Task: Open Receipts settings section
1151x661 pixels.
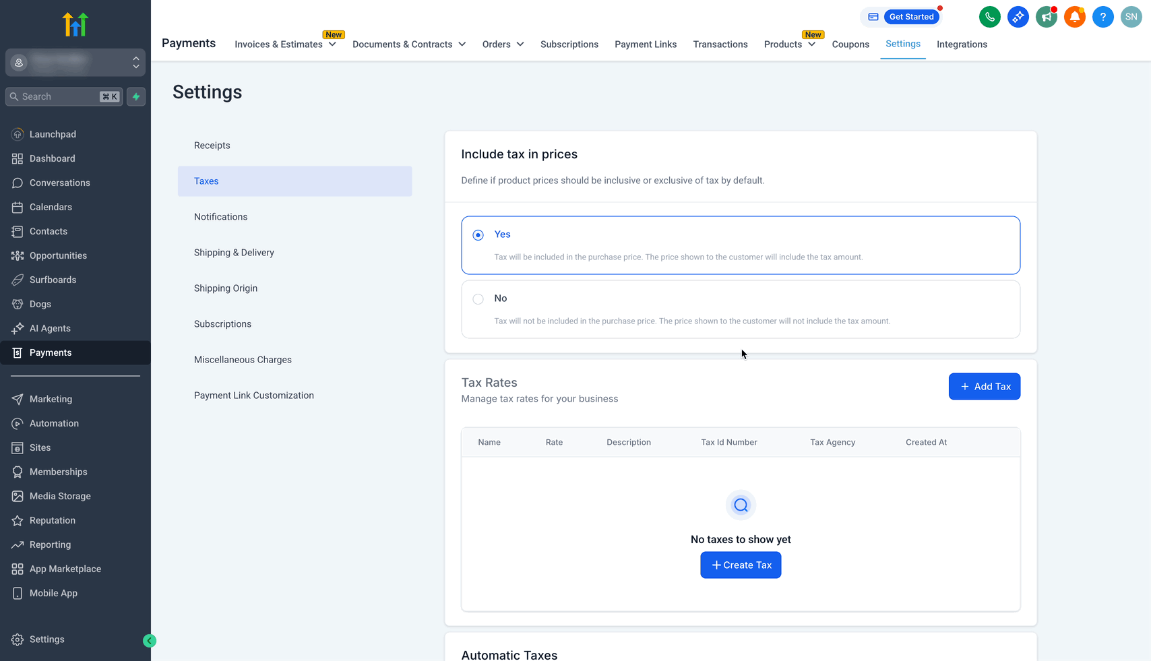Action: [295, 146]
